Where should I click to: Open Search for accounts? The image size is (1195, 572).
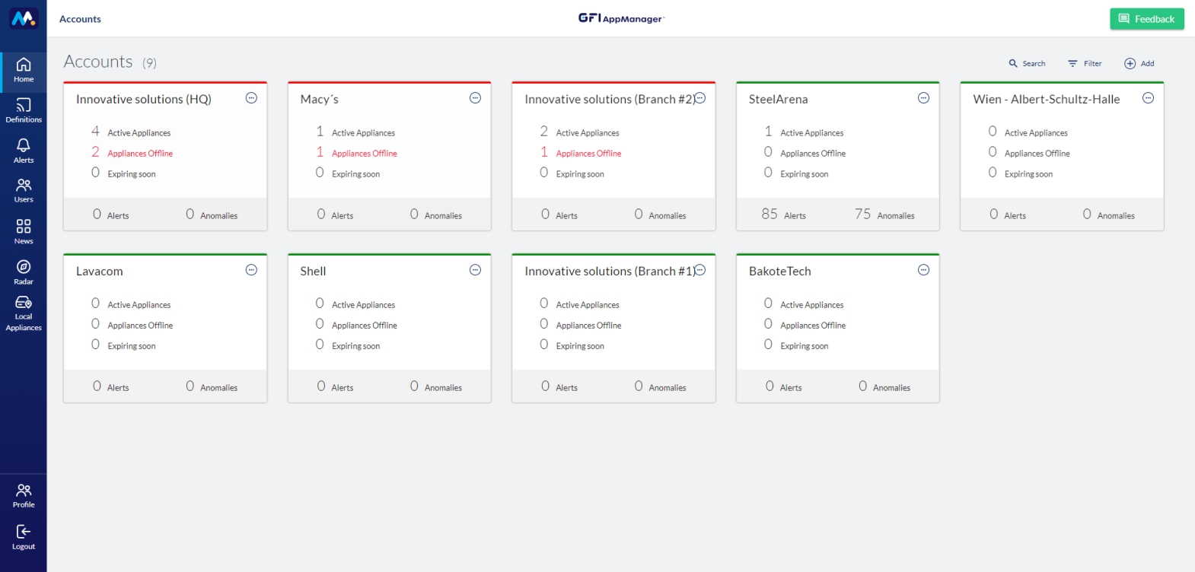[x=1027, y=63]
